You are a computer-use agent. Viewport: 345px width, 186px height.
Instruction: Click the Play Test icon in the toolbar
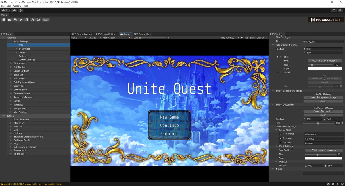(32, 20)
